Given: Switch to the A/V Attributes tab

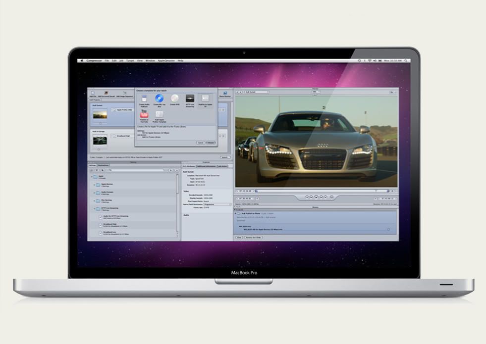Looking at the screenshot, I should point(189,166).
